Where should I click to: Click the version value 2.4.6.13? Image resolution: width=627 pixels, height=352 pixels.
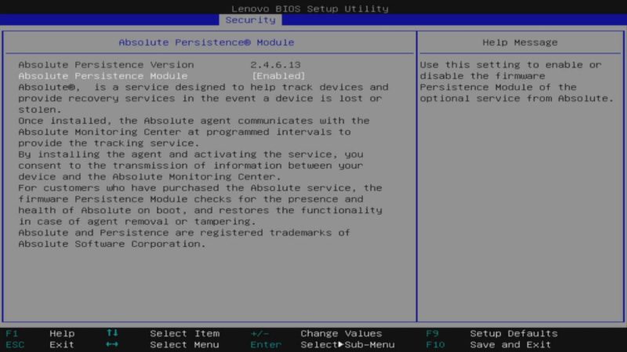click(276, 65)
